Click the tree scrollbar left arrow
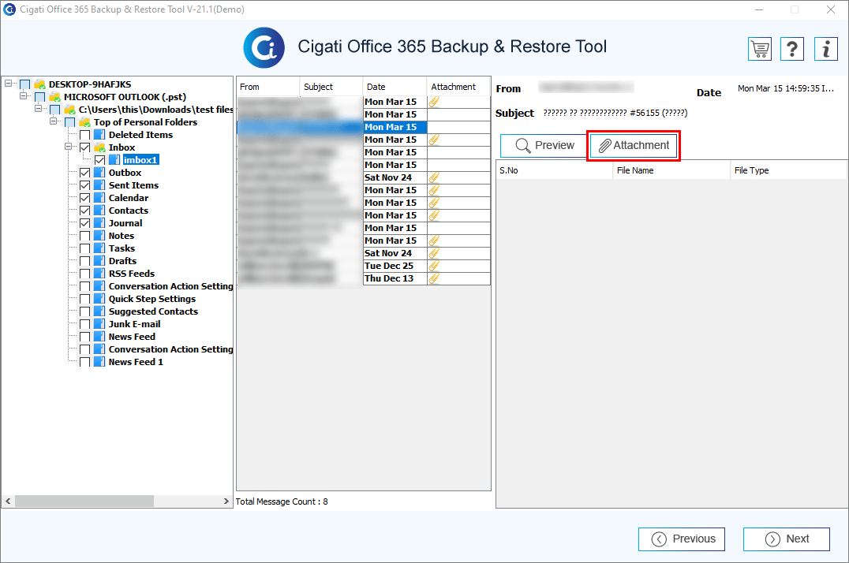 coord(8,501)
